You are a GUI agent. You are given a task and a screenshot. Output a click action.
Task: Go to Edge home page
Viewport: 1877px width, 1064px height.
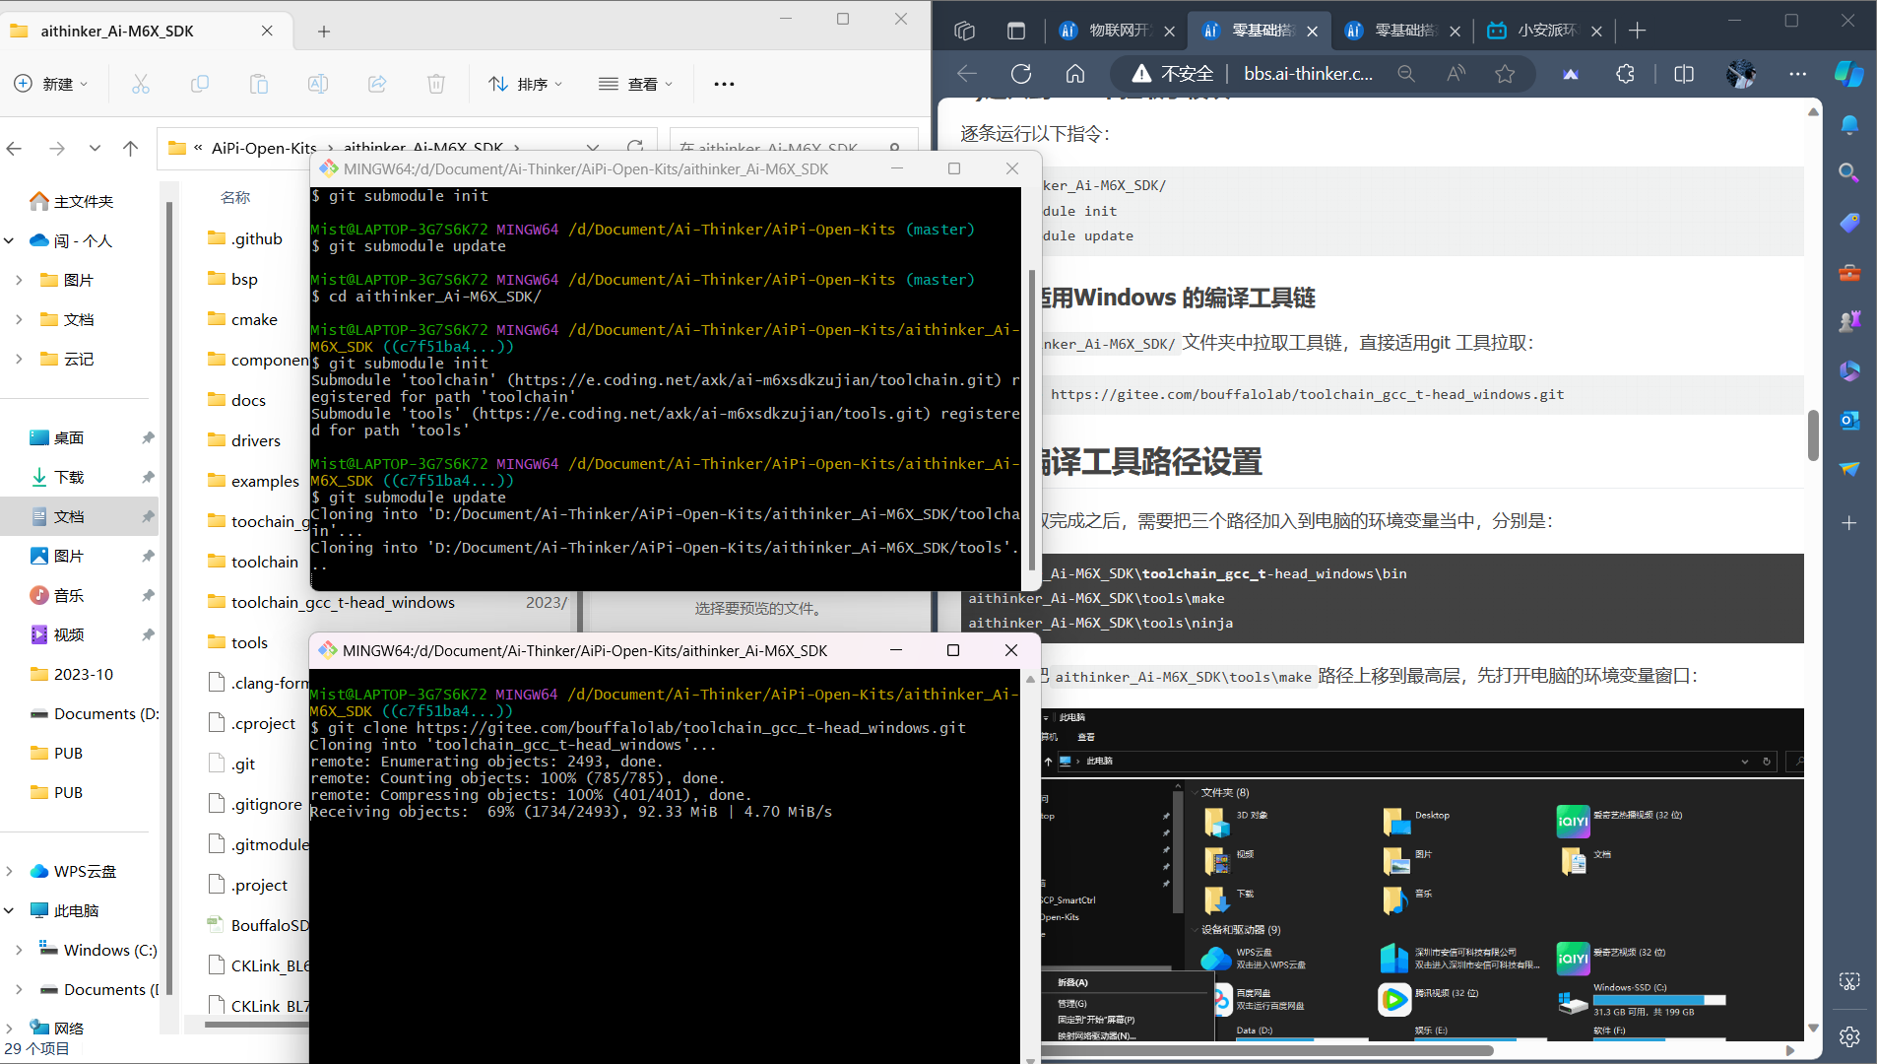pyautogui.click(x=1075, y=74)
